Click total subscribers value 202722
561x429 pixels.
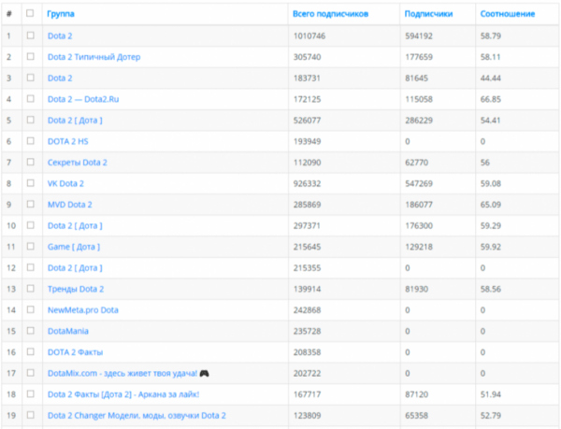(x=307, y=373)
